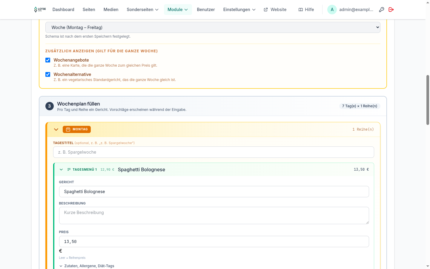Collapse the Montag day section
The height and width of the screenshot is (269, 430).
56,129
